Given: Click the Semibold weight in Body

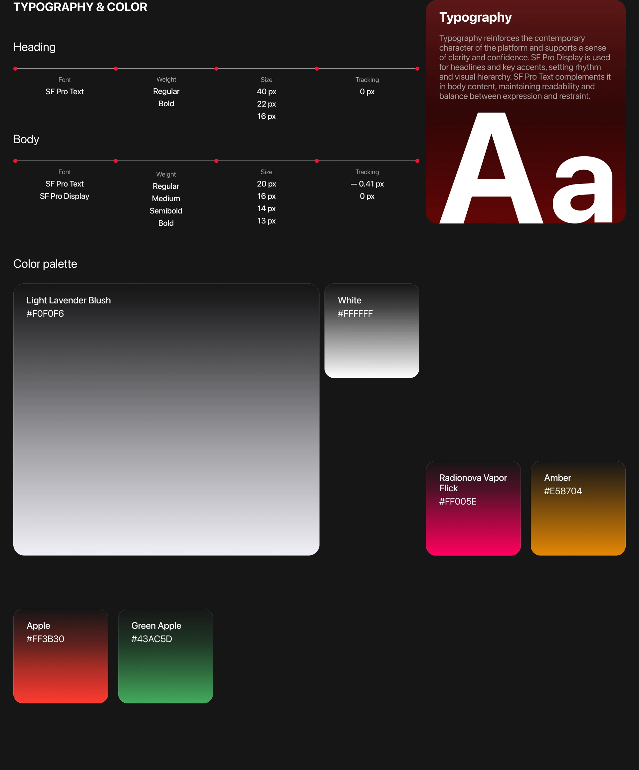Looking at the screenshot, I should [166, 211].
